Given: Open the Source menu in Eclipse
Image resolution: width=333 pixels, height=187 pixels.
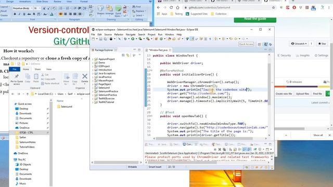Looking at the screenshot, I should click(108, 34).
